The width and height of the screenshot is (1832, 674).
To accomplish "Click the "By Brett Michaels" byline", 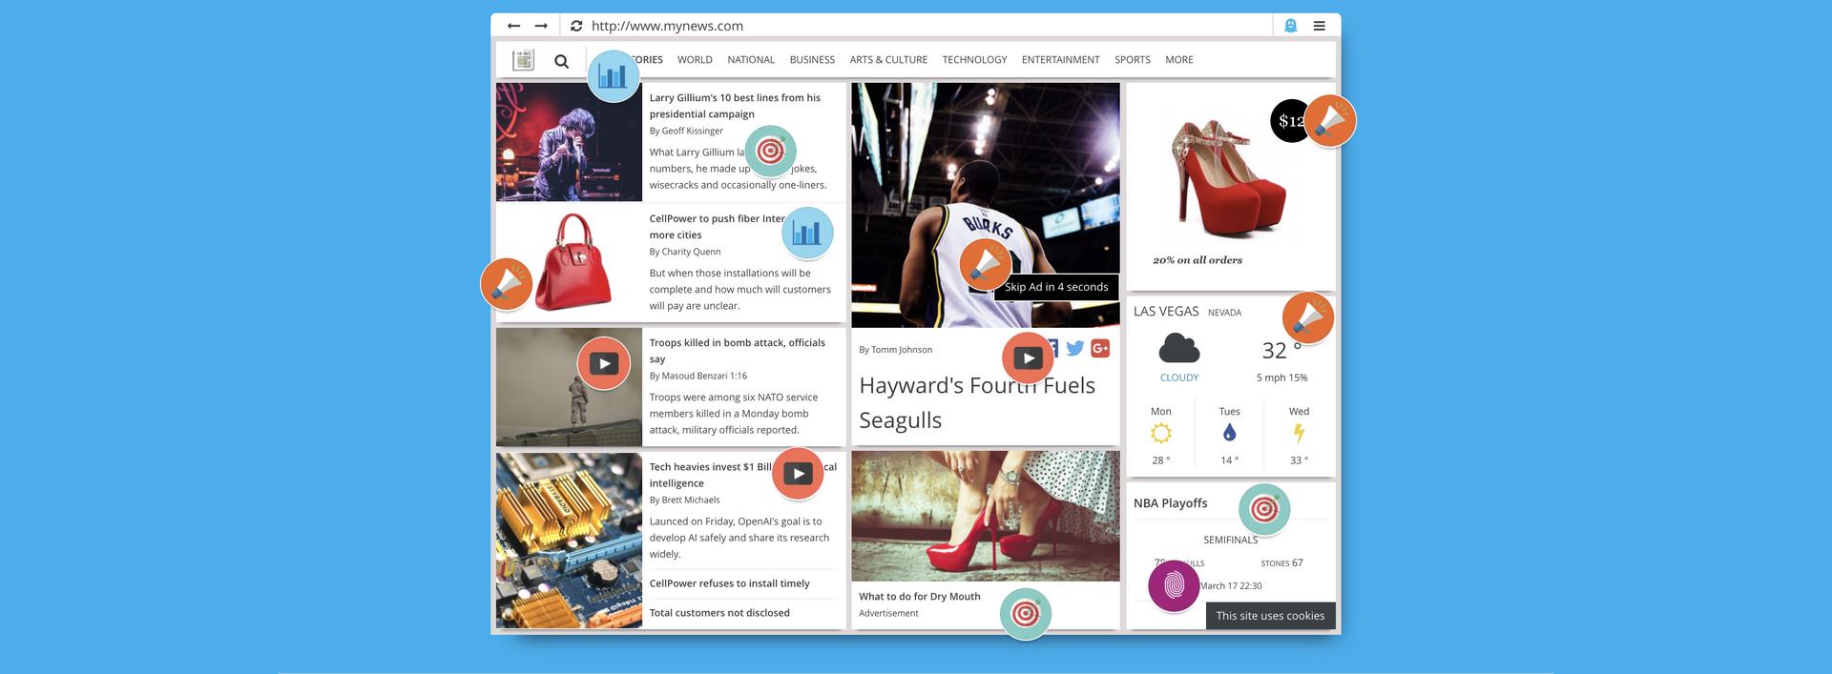I will coord(684,500).
